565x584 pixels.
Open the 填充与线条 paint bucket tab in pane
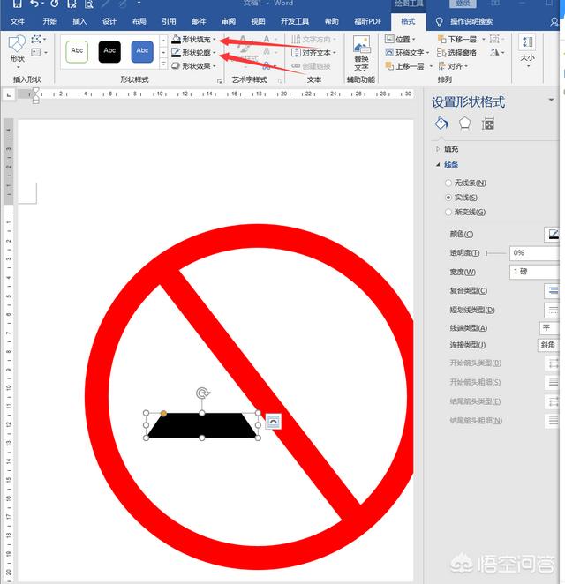[x=441, y=124]
